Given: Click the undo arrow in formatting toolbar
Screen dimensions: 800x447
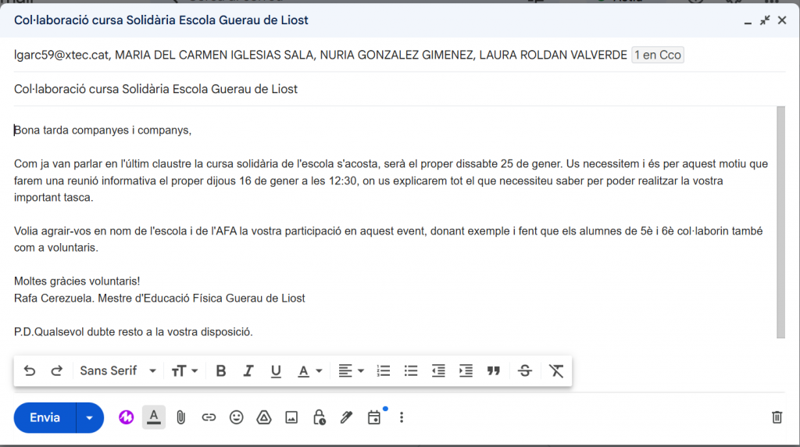Looking at the screenshot, I should (30, 371).
